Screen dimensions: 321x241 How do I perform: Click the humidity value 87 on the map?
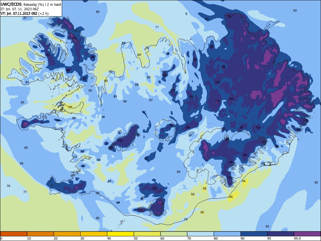pyautogui.click(x=151, y=100)
